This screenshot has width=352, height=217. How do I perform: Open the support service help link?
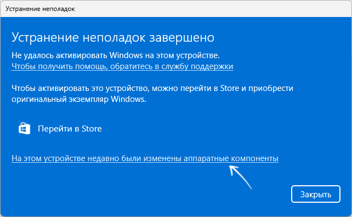click(x=122, y=66)
